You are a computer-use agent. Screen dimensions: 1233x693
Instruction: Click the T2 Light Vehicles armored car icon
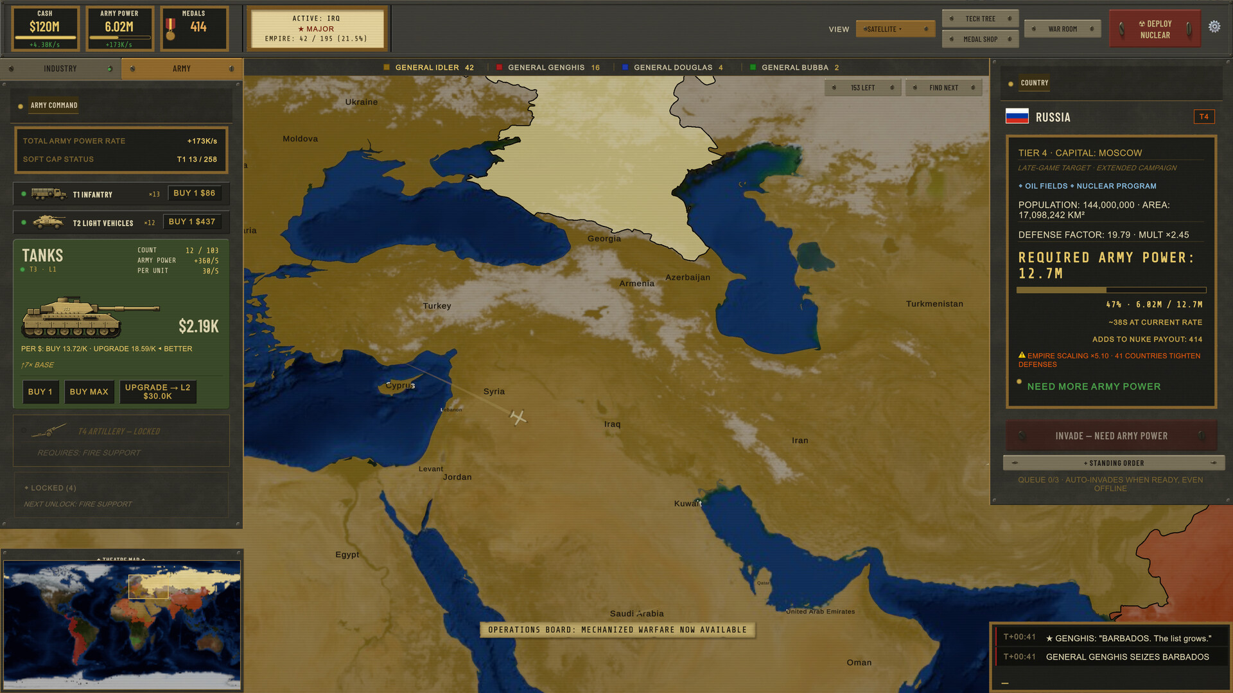[x=49, y=222]
